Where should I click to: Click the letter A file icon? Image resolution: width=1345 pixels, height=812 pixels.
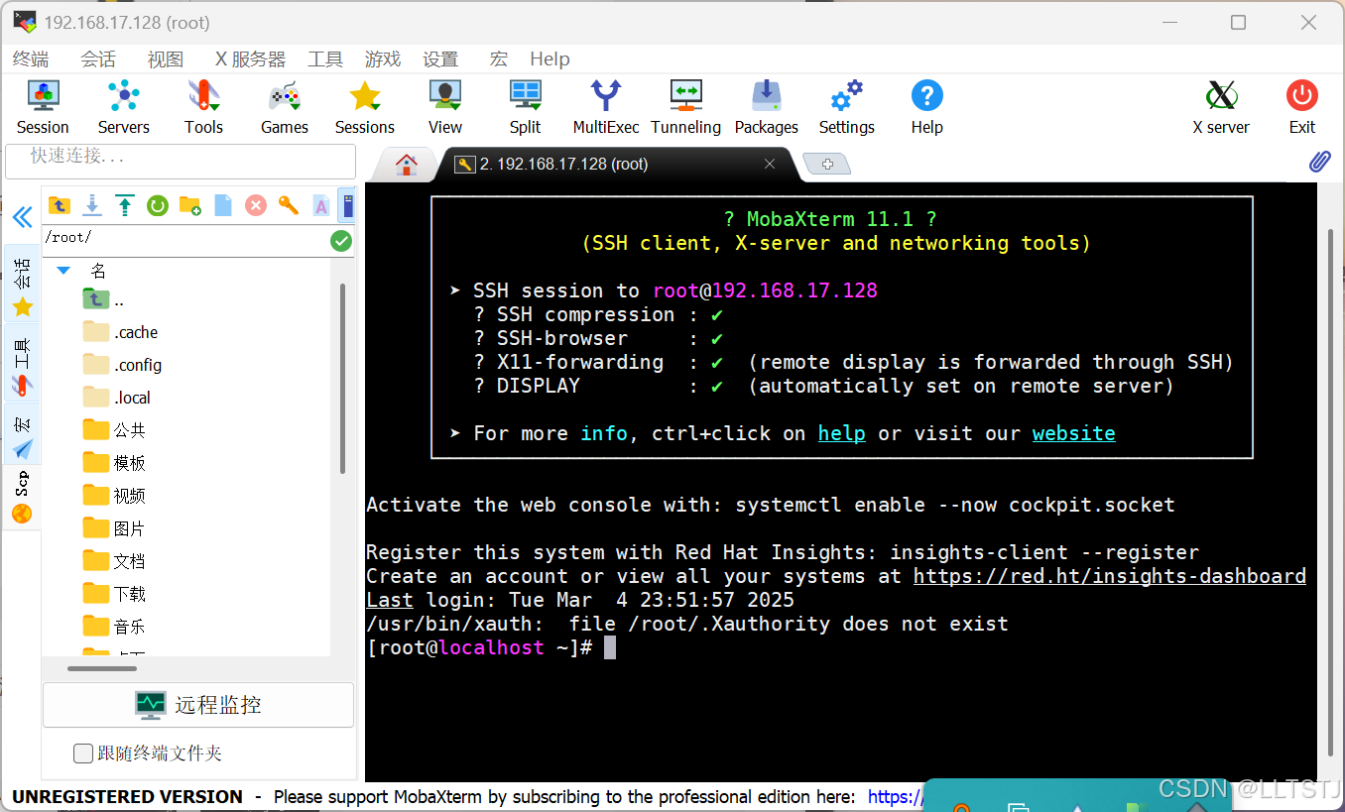pos(321,205)
